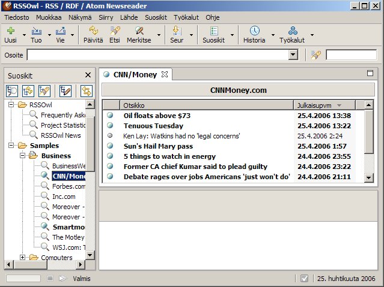Toggle the checkmark icon in status bar
384x287 pixels.
[x=304, y=278]
